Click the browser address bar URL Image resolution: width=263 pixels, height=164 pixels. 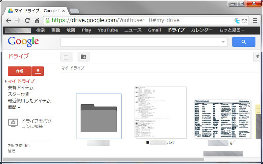pos(115,20)
